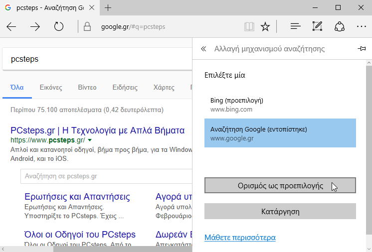
Task: Click the left arrow of horizontal scrollbar
Action: pyautogui.click(x=2, y=249)
